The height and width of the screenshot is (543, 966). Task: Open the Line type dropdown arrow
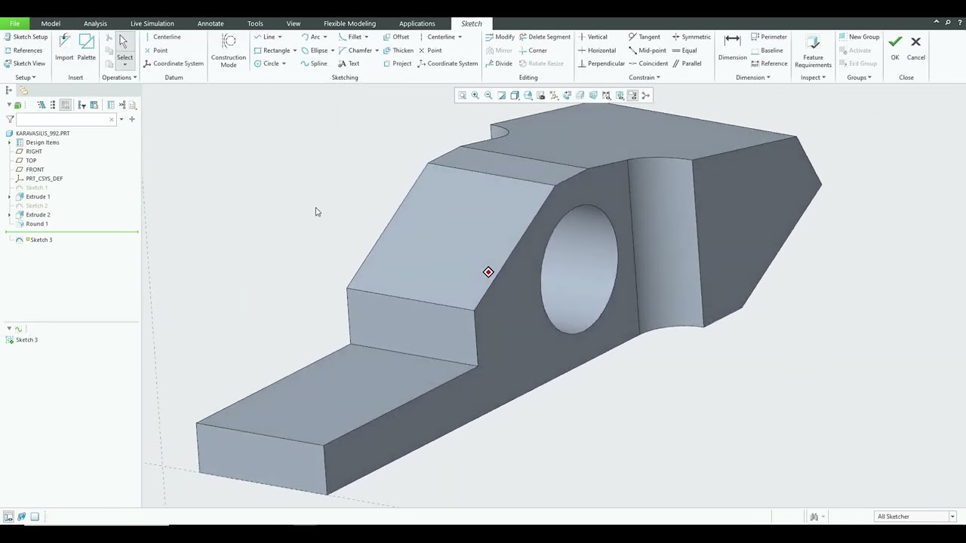280,37
